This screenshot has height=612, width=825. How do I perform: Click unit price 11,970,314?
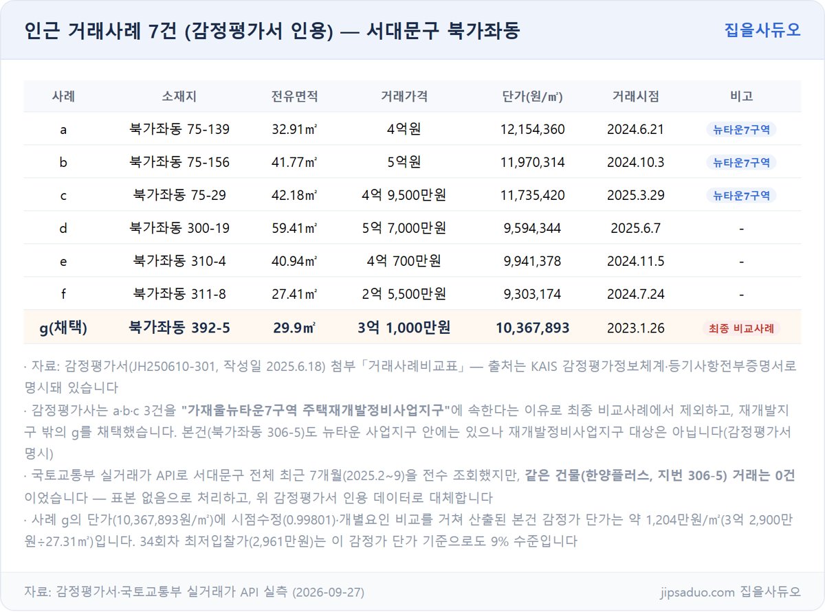(533, 162)
